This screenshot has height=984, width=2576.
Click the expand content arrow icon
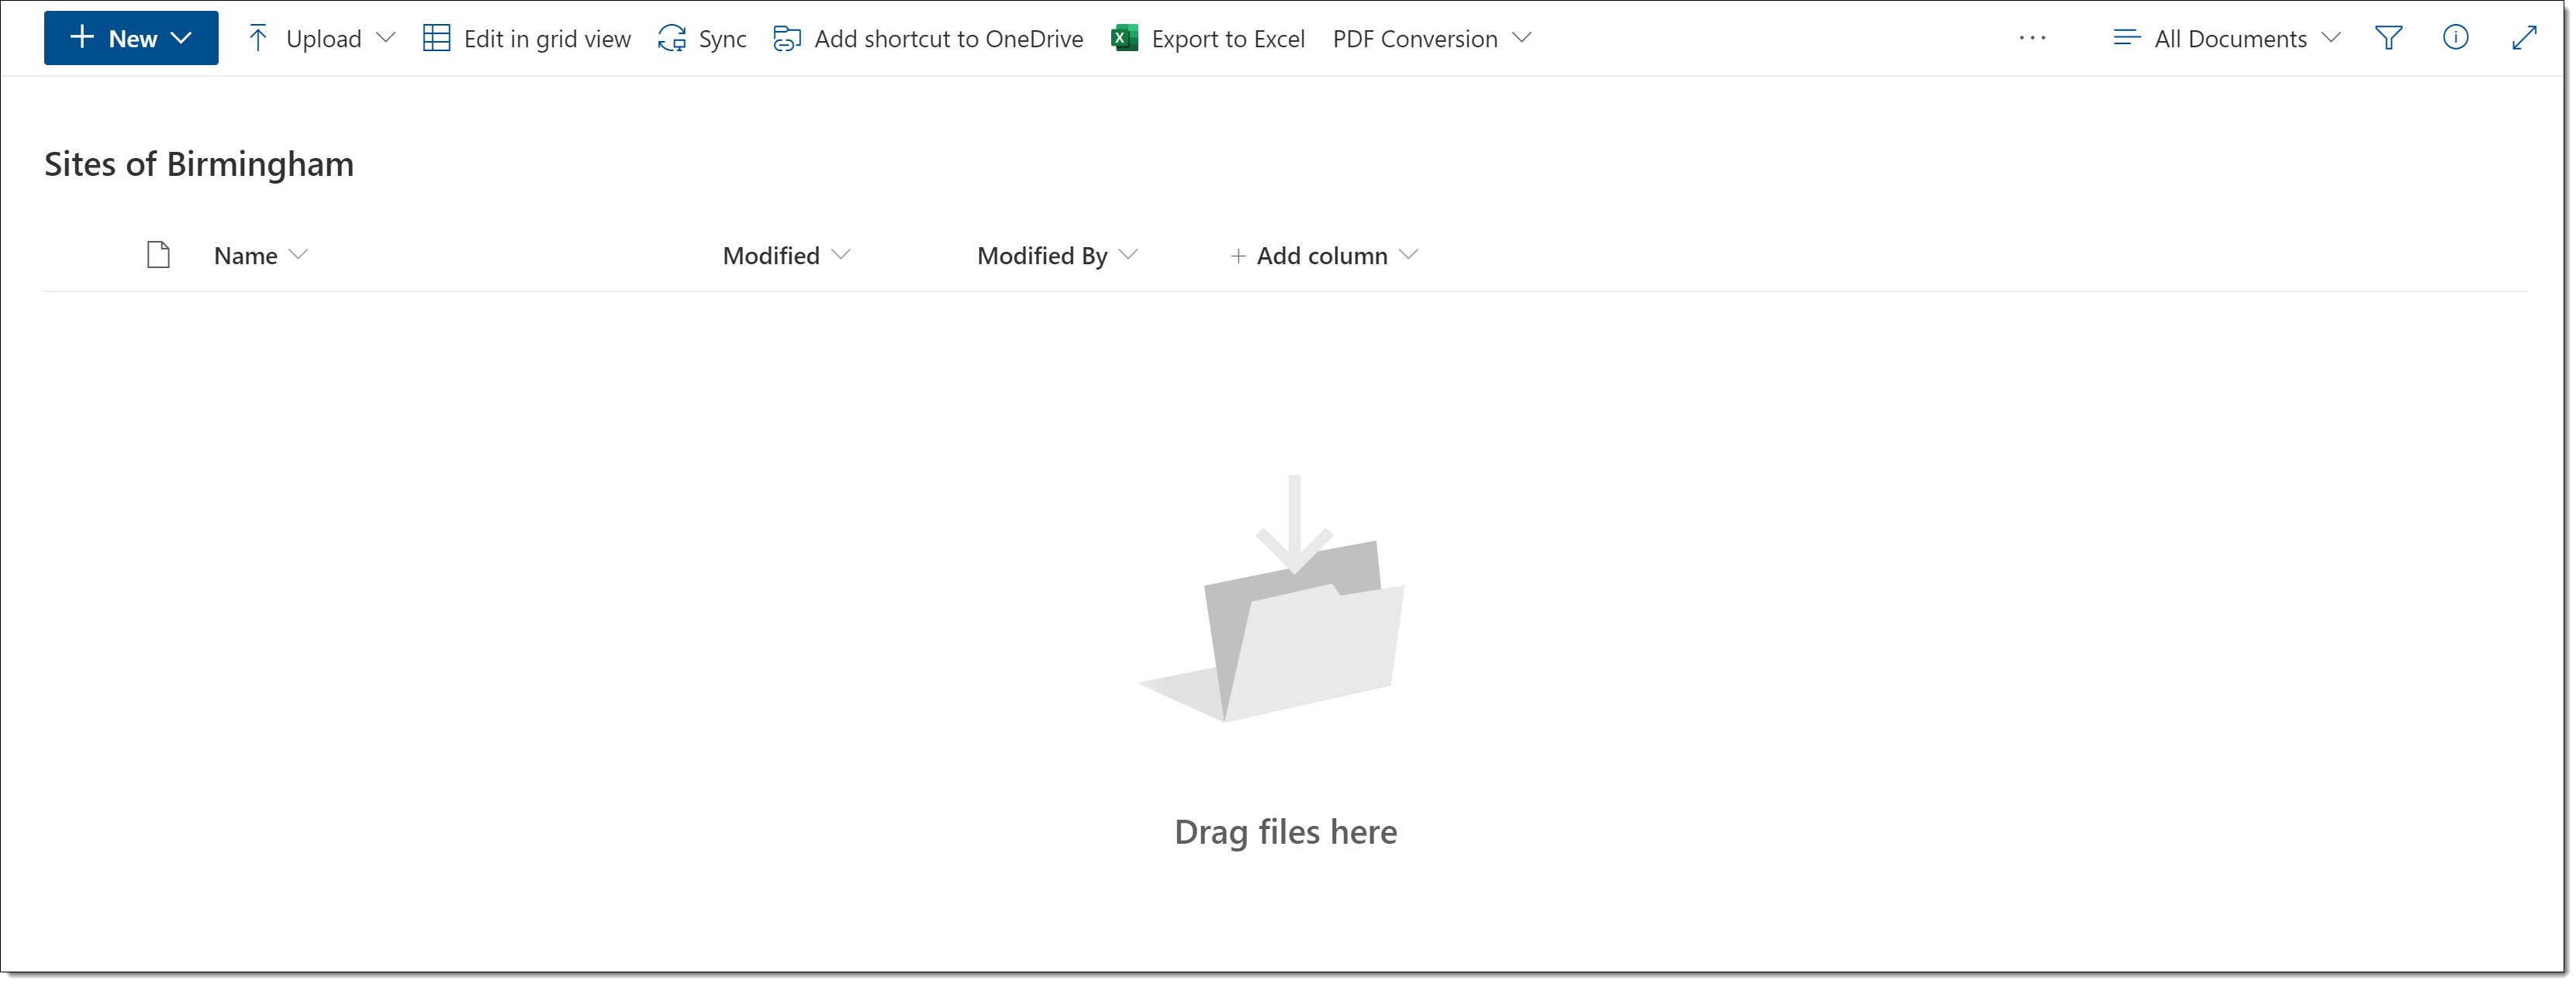pyautogui.click(x=2523, y=38)
